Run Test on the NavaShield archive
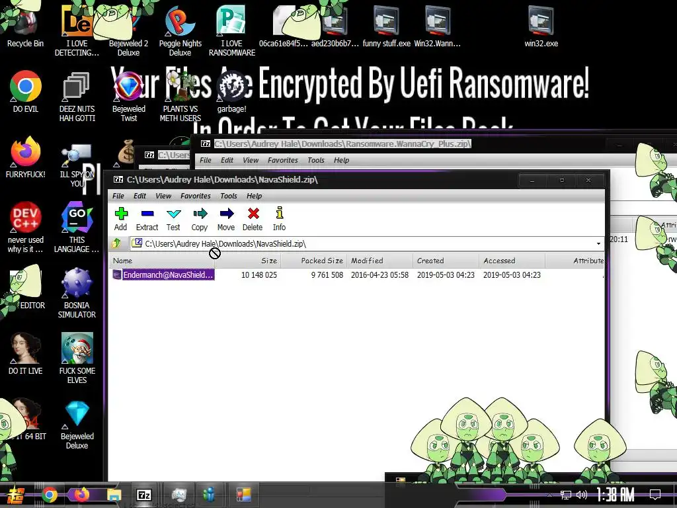 [x=173, y=219]
